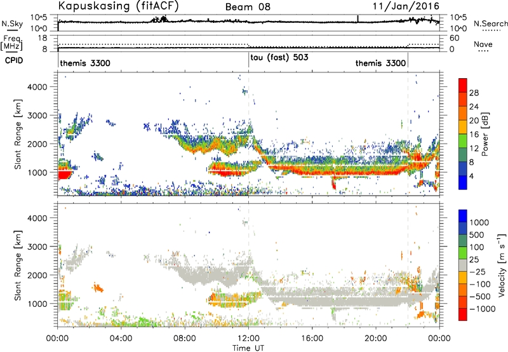This screenshot has width=508, height=352.
Task: Click the Time UT axis title
Action: click(x=248, y=348)
